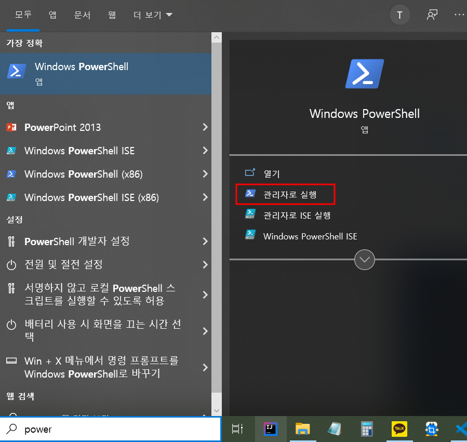Switch to the 웹 tab
This screenshot has height=442, width=467.
point(112,15)
